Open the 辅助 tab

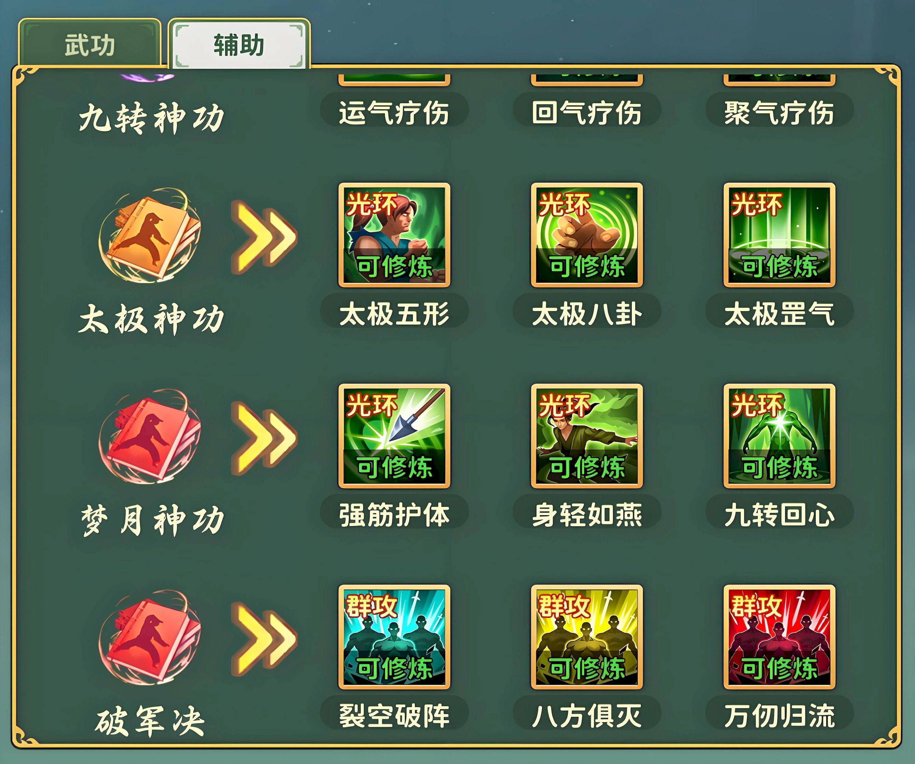pos(239,44)
